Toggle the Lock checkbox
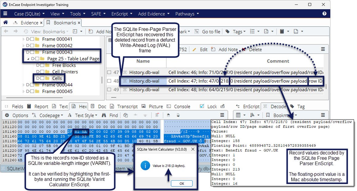Image resolution: width=357 pixels, height=191 pixels. click(x=202, y=106)
